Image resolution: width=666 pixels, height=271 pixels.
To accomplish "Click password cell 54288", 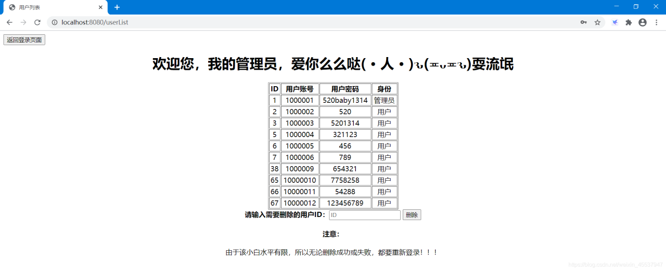I will coord(345,192).
